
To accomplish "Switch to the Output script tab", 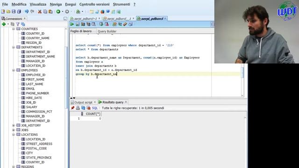I will tap(83, 103).
